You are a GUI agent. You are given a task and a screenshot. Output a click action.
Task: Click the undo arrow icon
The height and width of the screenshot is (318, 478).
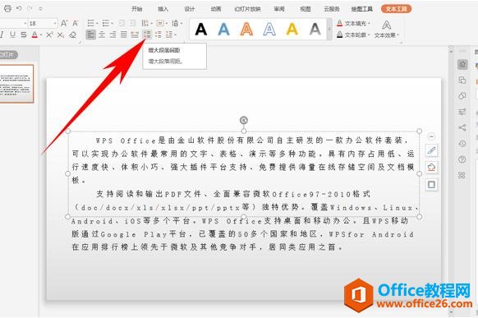tap(19, 8)
